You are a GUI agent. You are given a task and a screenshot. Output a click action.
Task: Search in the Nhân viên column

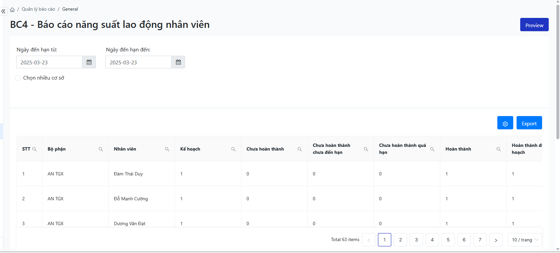[167, 149]
